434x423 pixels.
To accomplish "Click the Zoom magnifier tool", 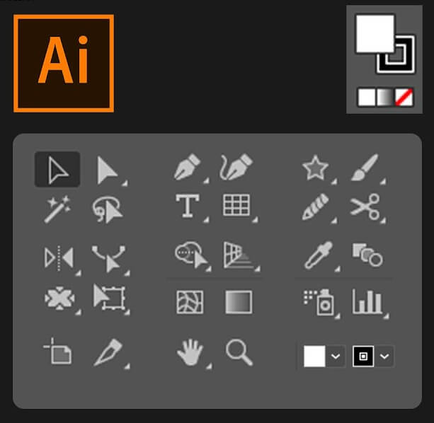I will tap(239, 352).
